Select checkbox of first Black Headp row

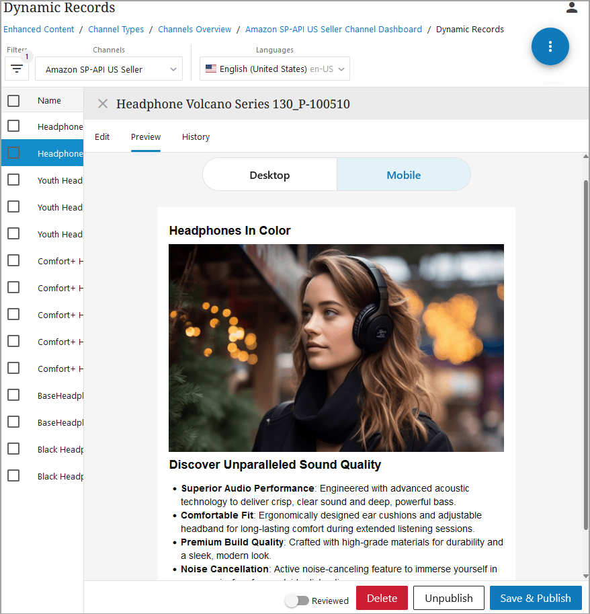click(13, 449)
